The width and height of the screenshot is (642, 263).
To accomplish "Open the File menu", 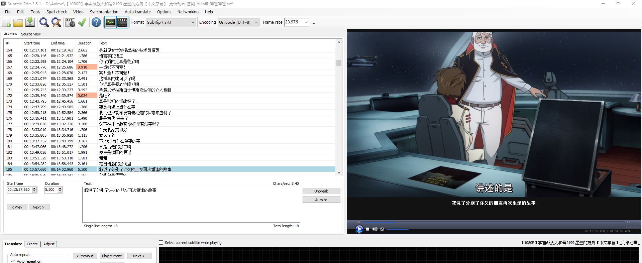I will coord(8,12).
